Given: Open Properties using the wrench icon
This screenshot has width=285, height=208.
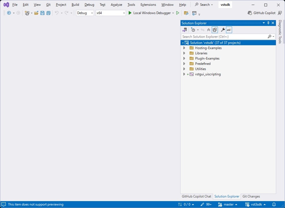Looking at the screenshot, I should [223, 30].
